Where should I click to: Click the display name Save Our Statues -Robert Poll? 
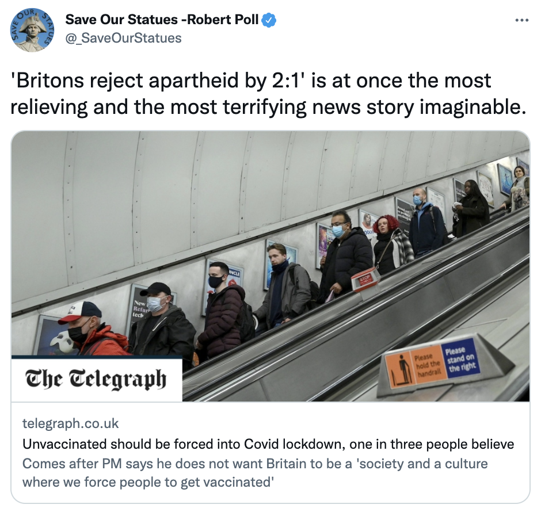pos(162,20)
